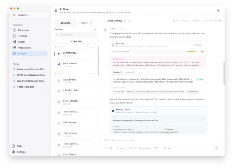Open Settings at sidebar bottom
234x168 pixels.
19,152
